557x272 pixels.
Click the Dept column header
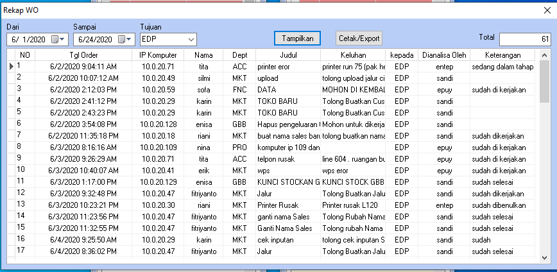tap(239, 55)
